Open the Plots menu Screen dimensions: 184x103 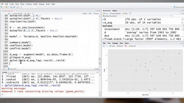[x=22, y=4]
